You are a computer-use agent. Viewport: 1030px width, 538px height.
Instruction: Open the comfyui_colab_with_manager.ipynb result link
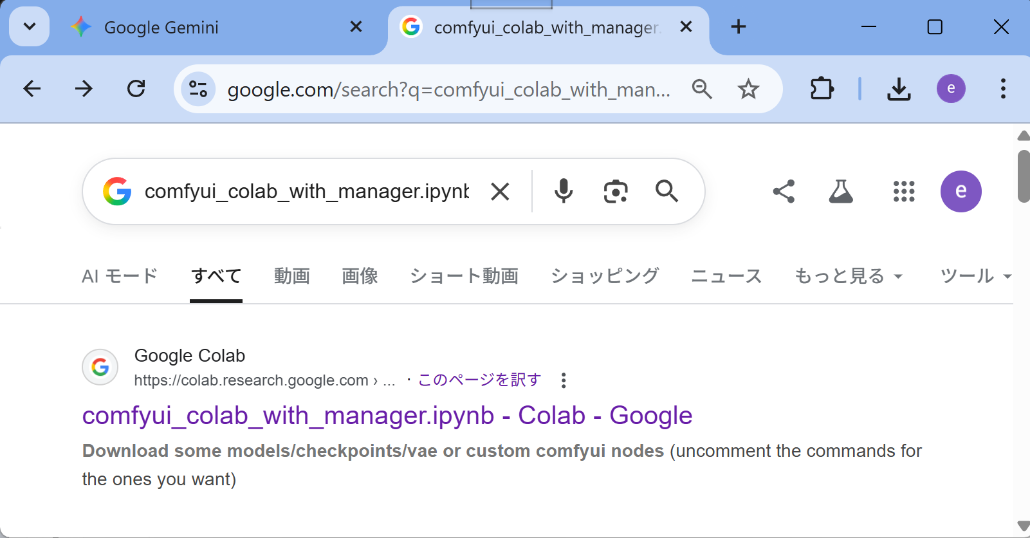387,416
